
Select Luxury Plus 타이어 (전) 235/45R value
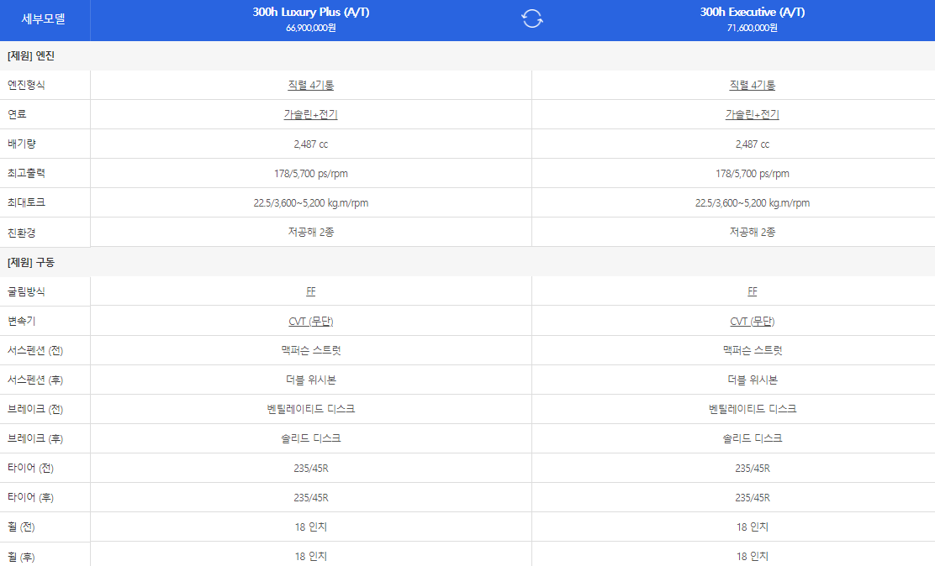click(310, 469)
